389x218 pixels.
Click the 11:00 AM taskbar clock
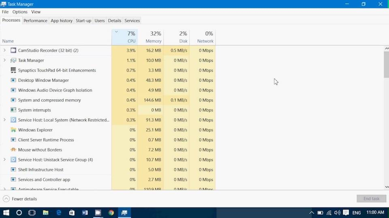(375, 212)
